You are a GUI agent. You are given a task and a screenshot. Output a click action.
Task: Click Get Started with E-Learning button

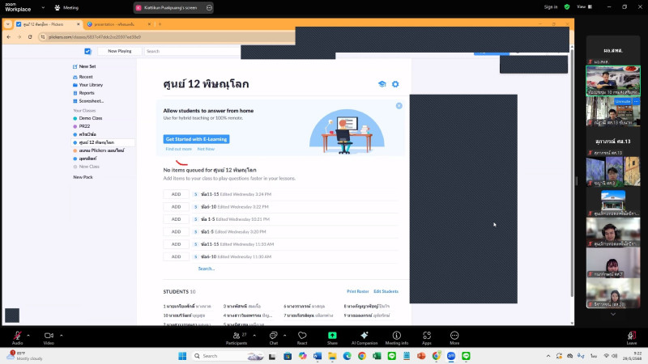click(196, 139)
